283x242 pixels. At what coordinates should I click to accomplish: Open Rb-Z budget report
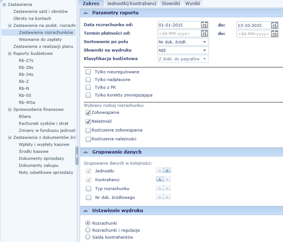point(24,81)
